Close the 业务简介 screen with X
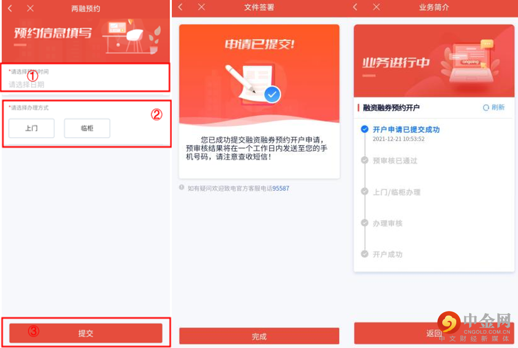 376,7
